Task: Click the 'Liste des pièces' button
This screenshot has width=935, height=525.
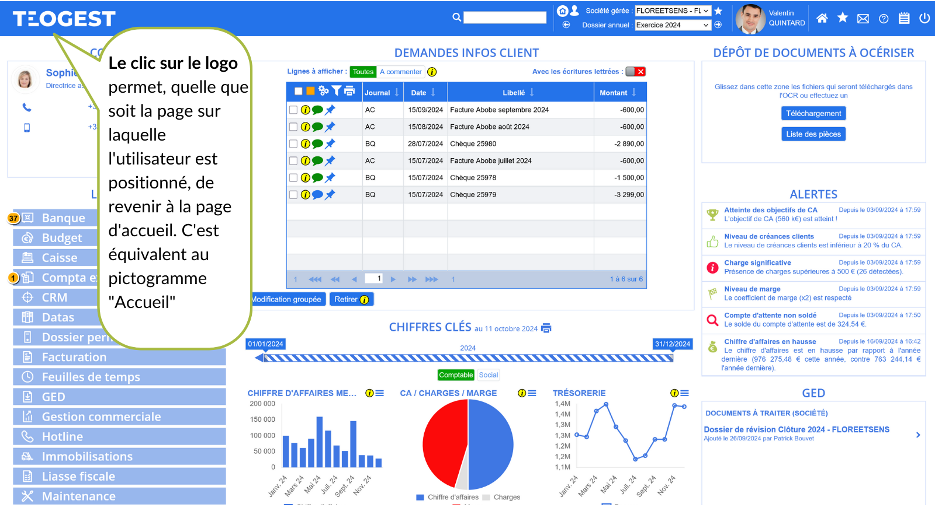Action: tap(813, 134)
